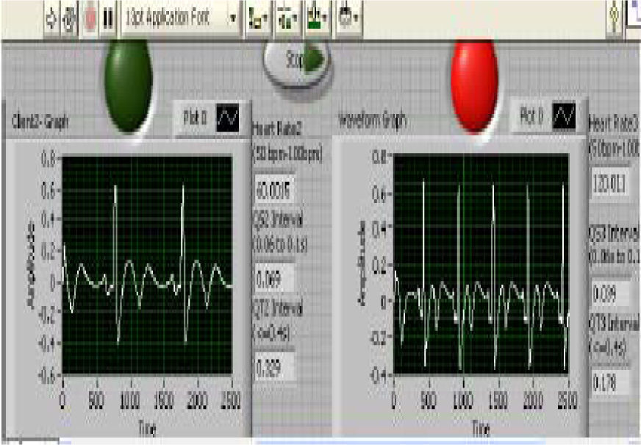Pause the running VI
The image size is (641, 445).
[x=108, y=16]
